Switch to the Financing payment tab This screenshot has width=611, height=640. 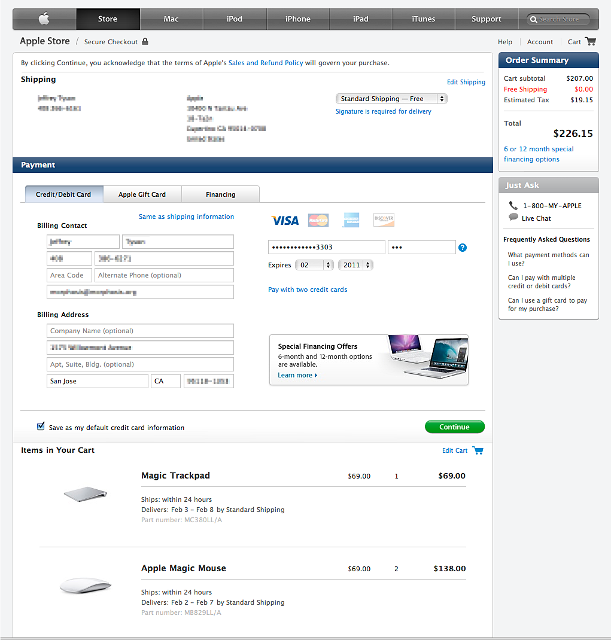[x=221, y=194]
